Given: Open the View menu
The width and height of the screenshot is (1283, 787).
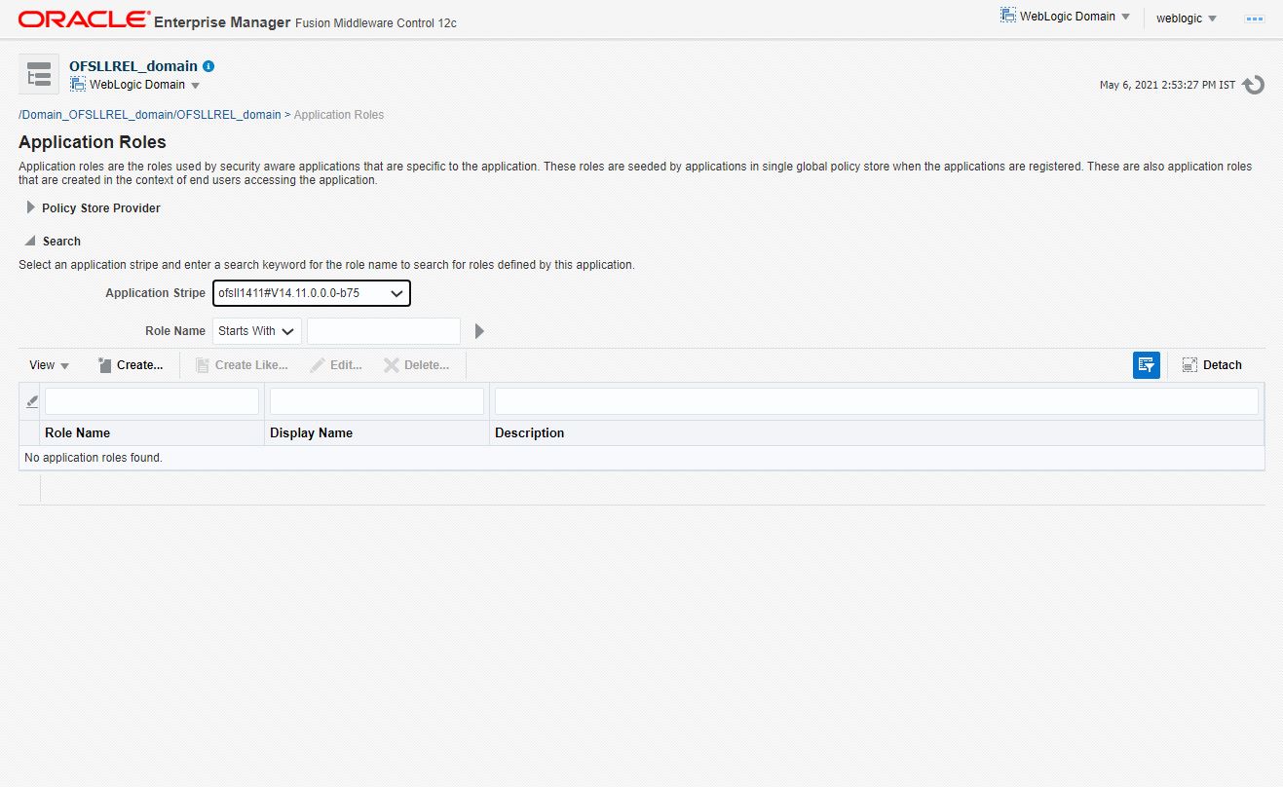Looking at the screenshot, I should (x=49, y=365).
